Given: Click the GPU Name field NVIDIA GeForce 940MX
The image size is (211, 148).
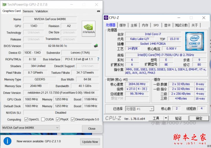Looking at the screenshot, I should (x=50, y=19).
